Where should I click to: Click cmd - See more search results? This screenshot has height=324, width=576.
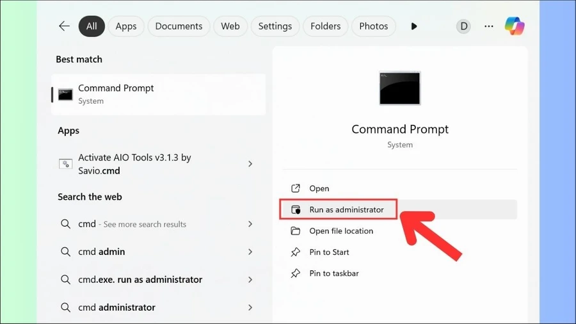click(x=158, y=223)
